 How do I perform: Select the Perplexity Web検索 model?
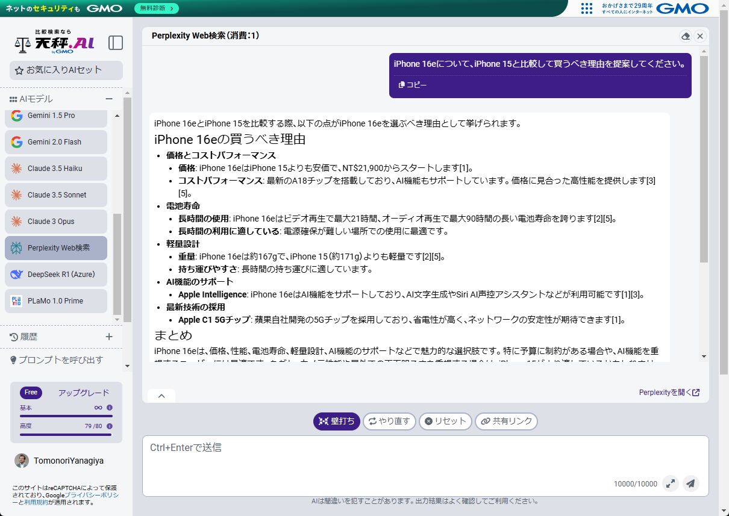point(55,248)
